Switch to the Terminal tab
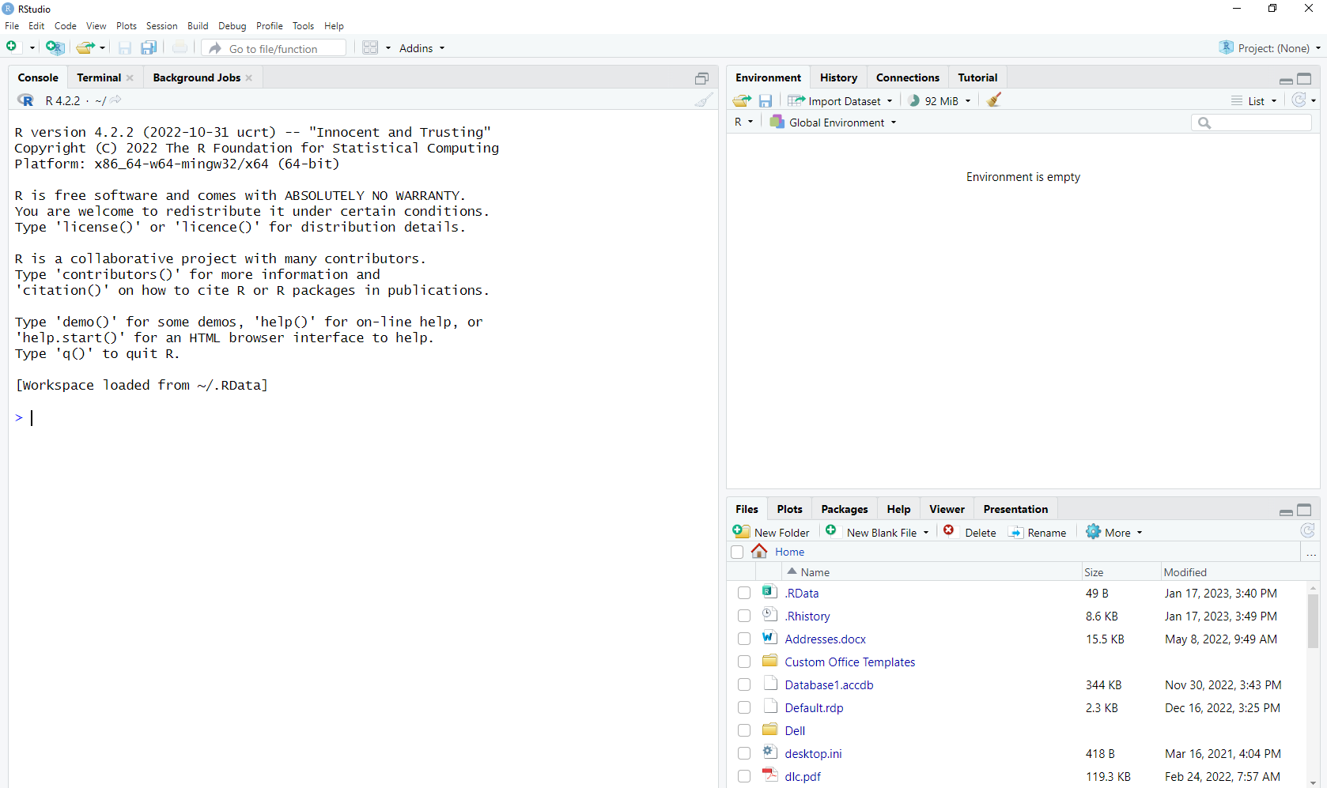Screen dimensions: 1327x788 [x=99, y=77]
